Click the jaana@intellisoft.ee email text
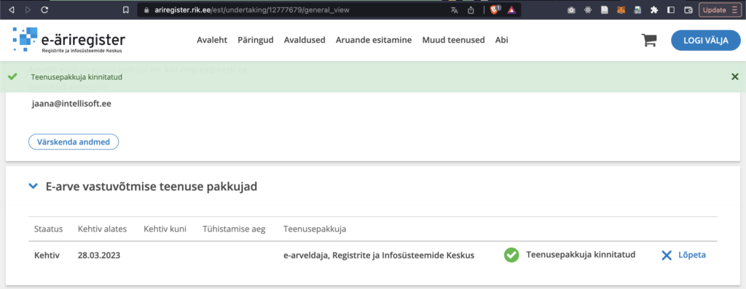 pos(71,103)
